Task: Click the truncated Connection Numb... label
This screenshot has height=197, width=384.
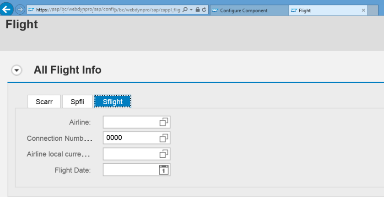Action: (x=59, y=138)
